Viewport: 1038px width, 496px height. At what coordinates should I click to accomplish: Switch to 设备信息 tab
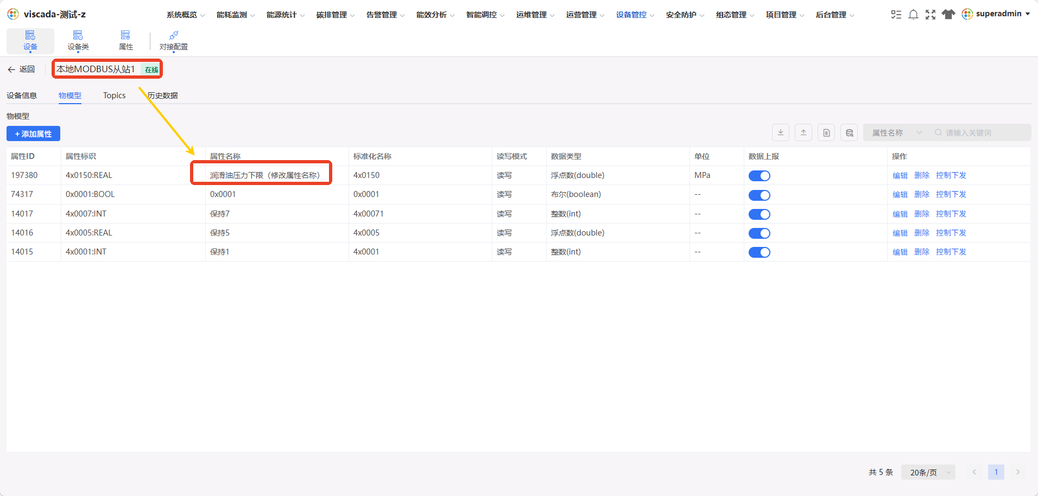pyautogui.click(x=22, y=96)
